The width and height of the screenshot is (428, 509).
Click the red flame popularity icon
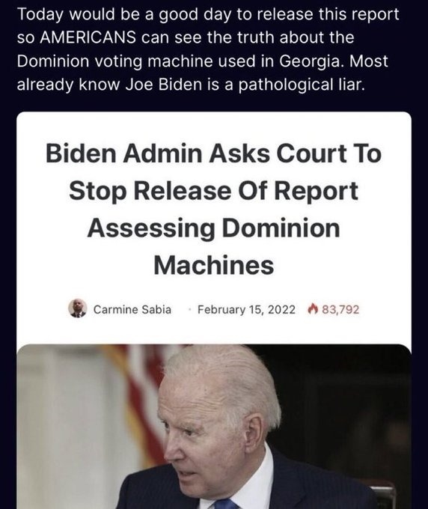pyautogui.click(x=312, y=309)
